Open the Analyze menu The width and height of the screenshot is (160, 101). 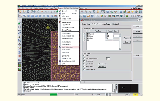[x=66, y=8]
